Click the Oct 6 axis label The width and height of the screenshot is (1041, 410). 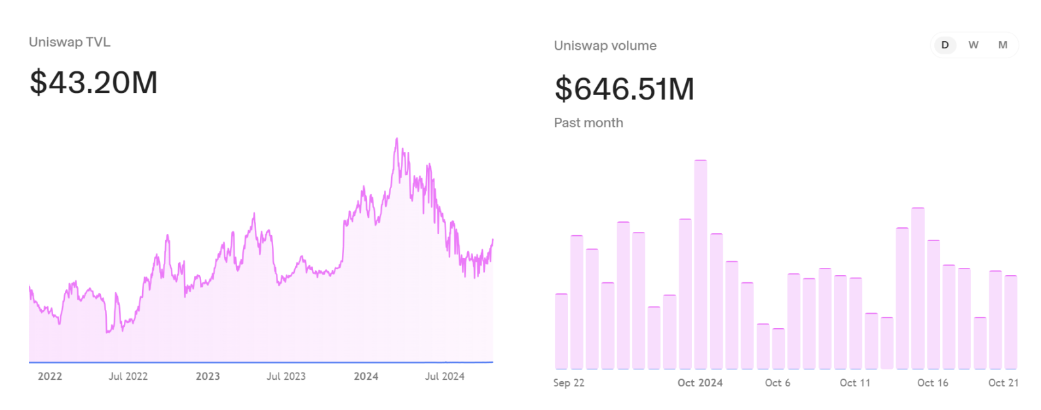pyautogui.click(x=778, y=383)
